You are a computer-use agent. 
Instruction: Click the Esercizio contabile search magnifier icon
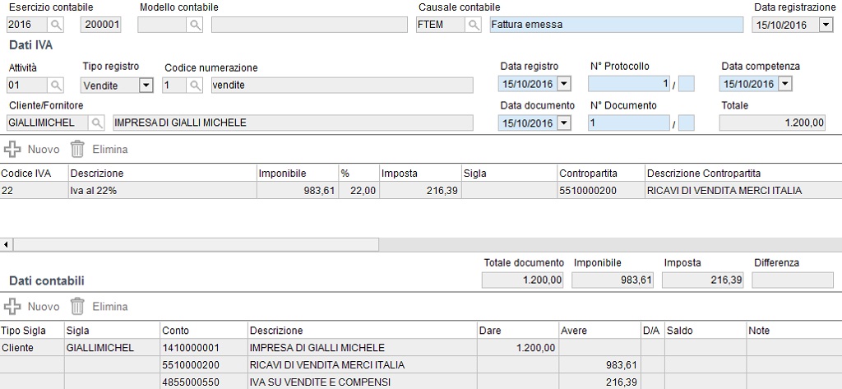click(x=56, y=25)
